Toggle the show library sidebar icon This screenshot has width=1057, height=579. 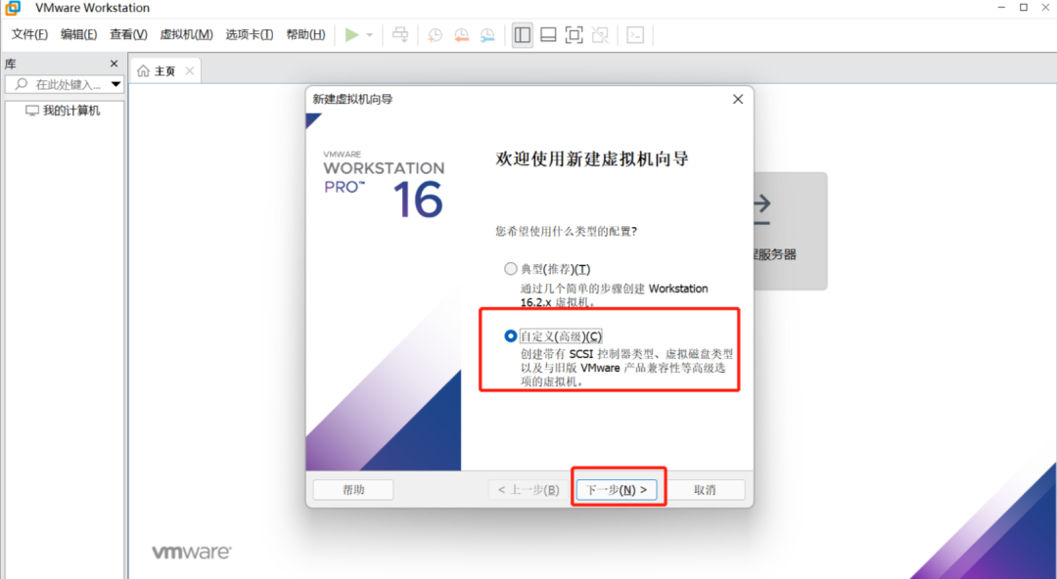pos(523,35)
